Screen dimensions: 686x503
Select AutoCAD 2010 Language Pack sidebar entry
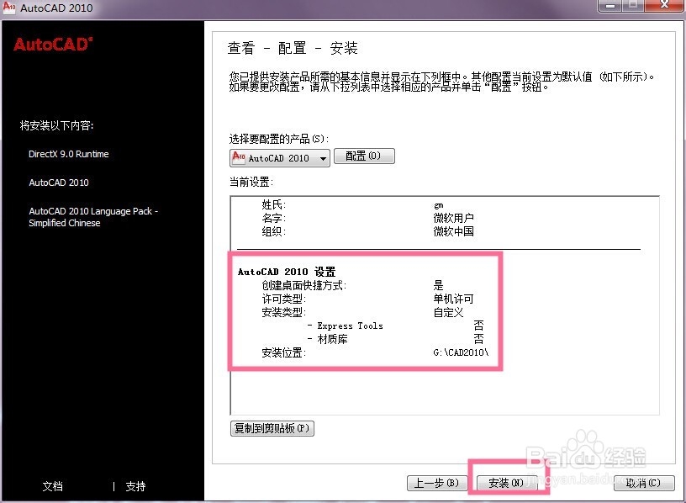pyautogui.click(x=93, y=217)
